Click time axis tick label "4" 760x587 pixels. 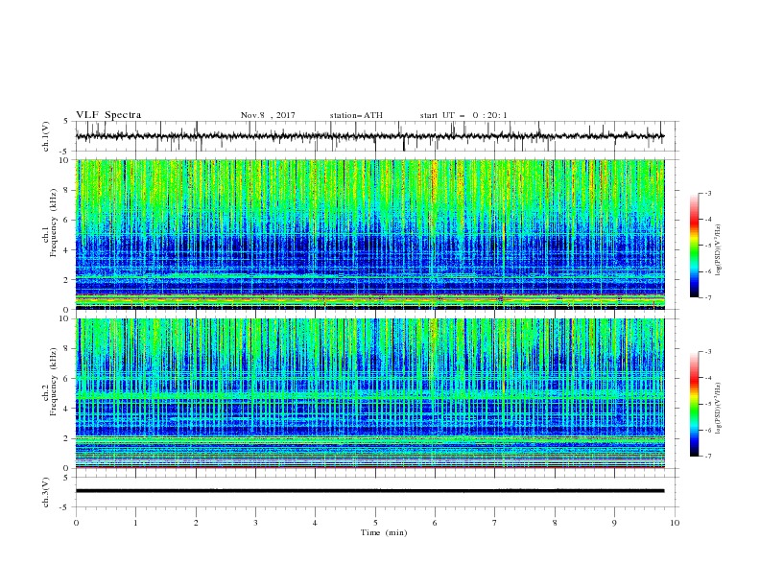point(315,523)
